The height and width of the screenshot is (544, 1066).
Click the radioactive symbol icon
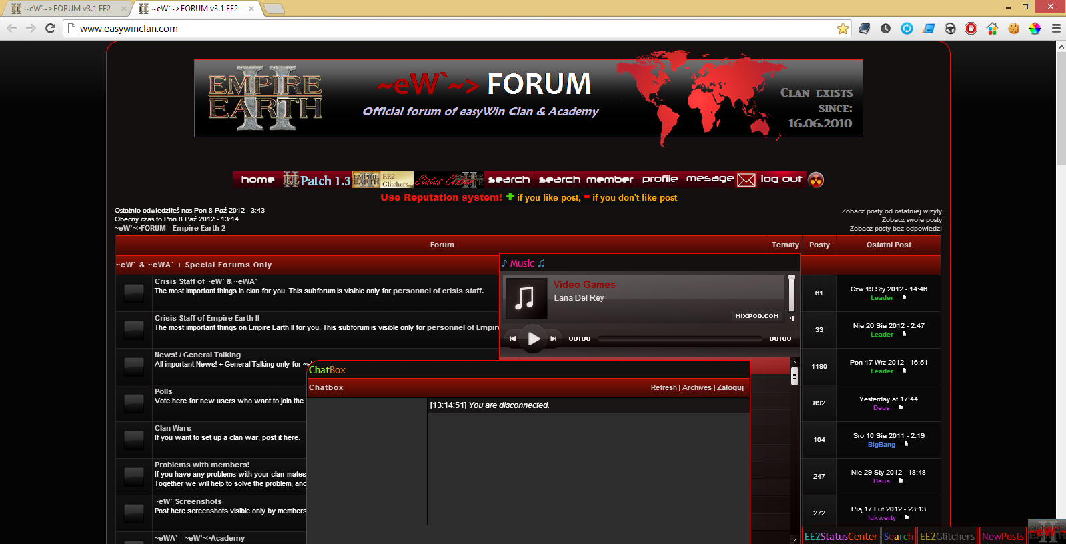(x=816, y=180)
